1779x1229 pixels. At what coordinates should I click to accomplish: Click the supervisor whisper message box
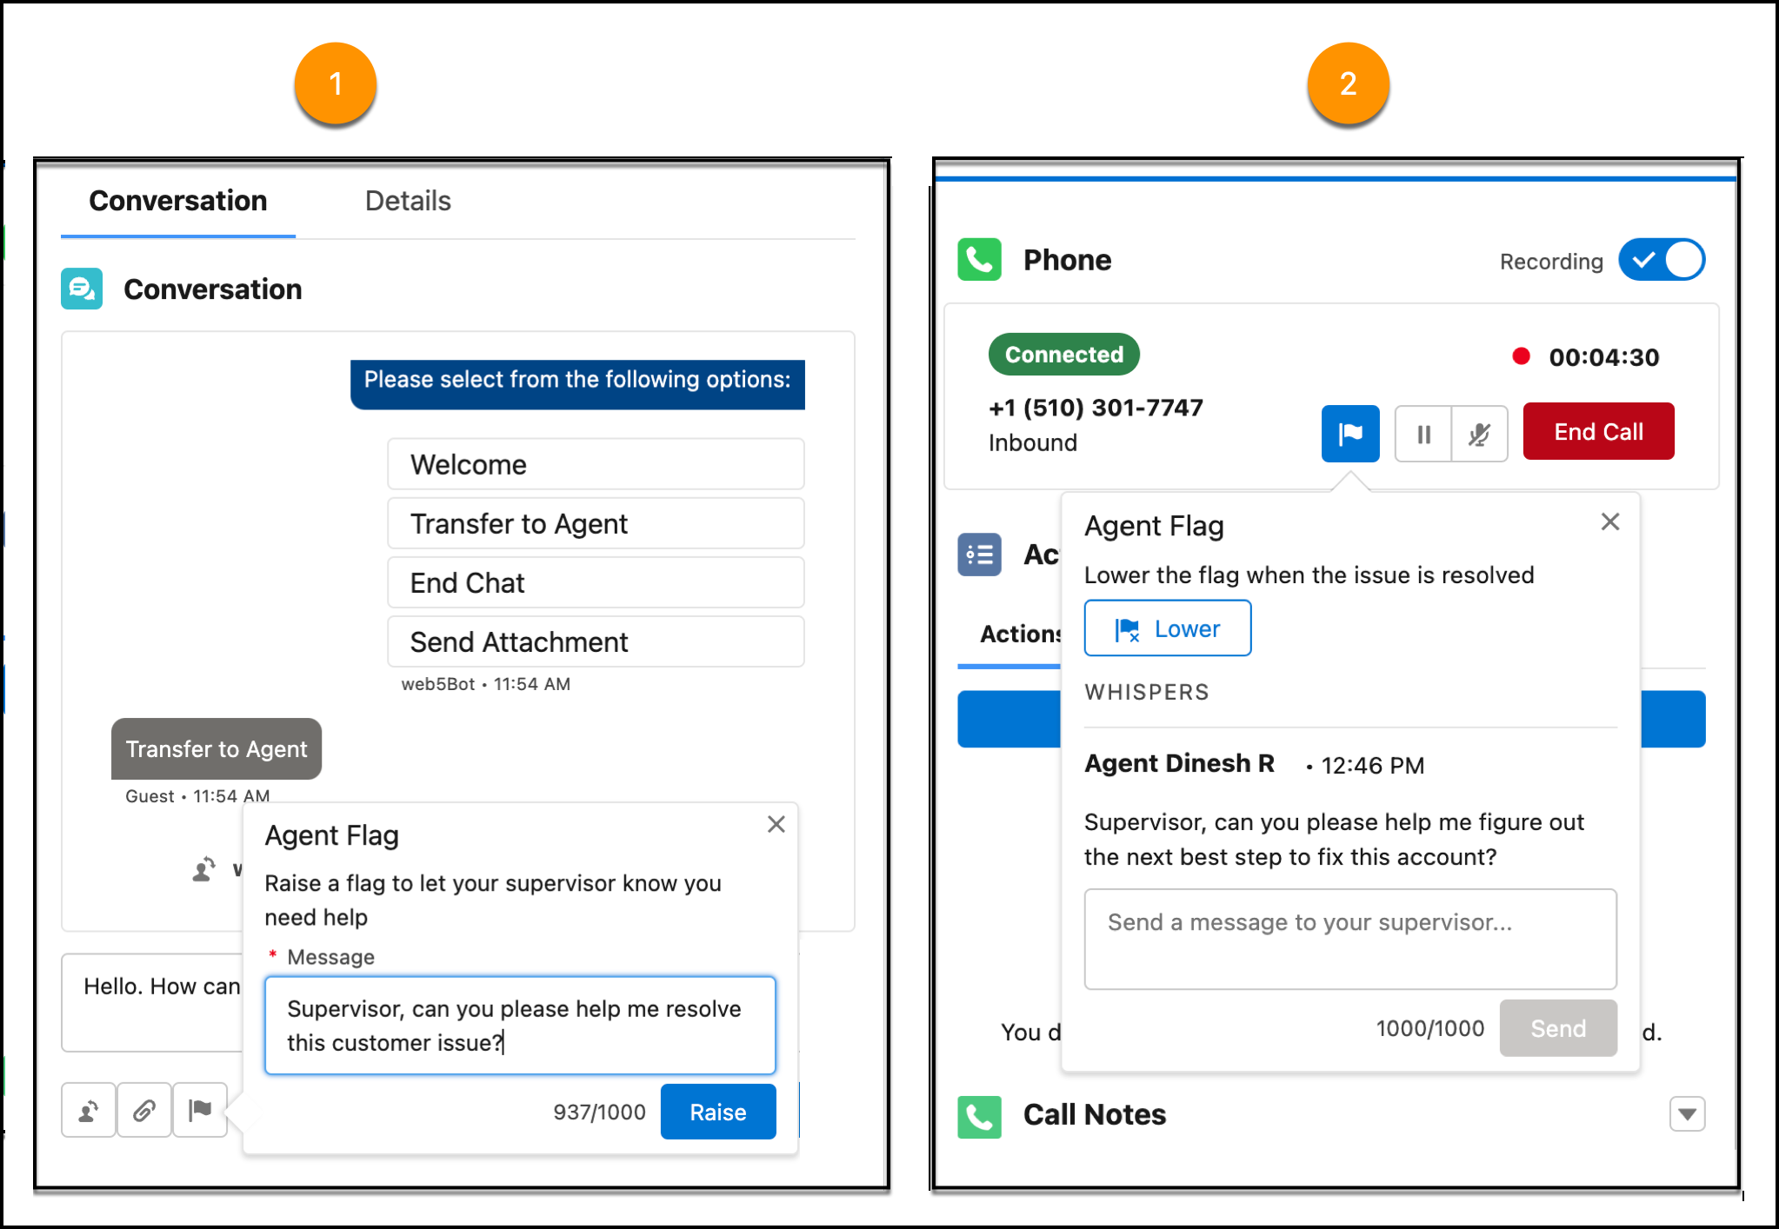point(1350,939)
